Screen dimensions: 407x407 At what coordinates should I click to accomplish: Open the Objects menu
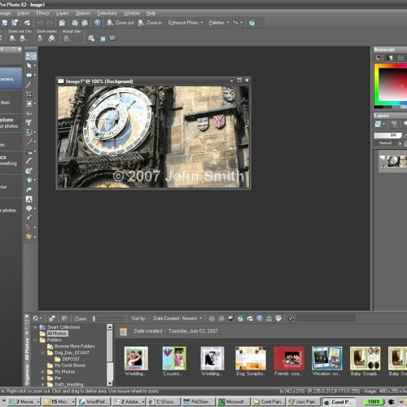83,13
